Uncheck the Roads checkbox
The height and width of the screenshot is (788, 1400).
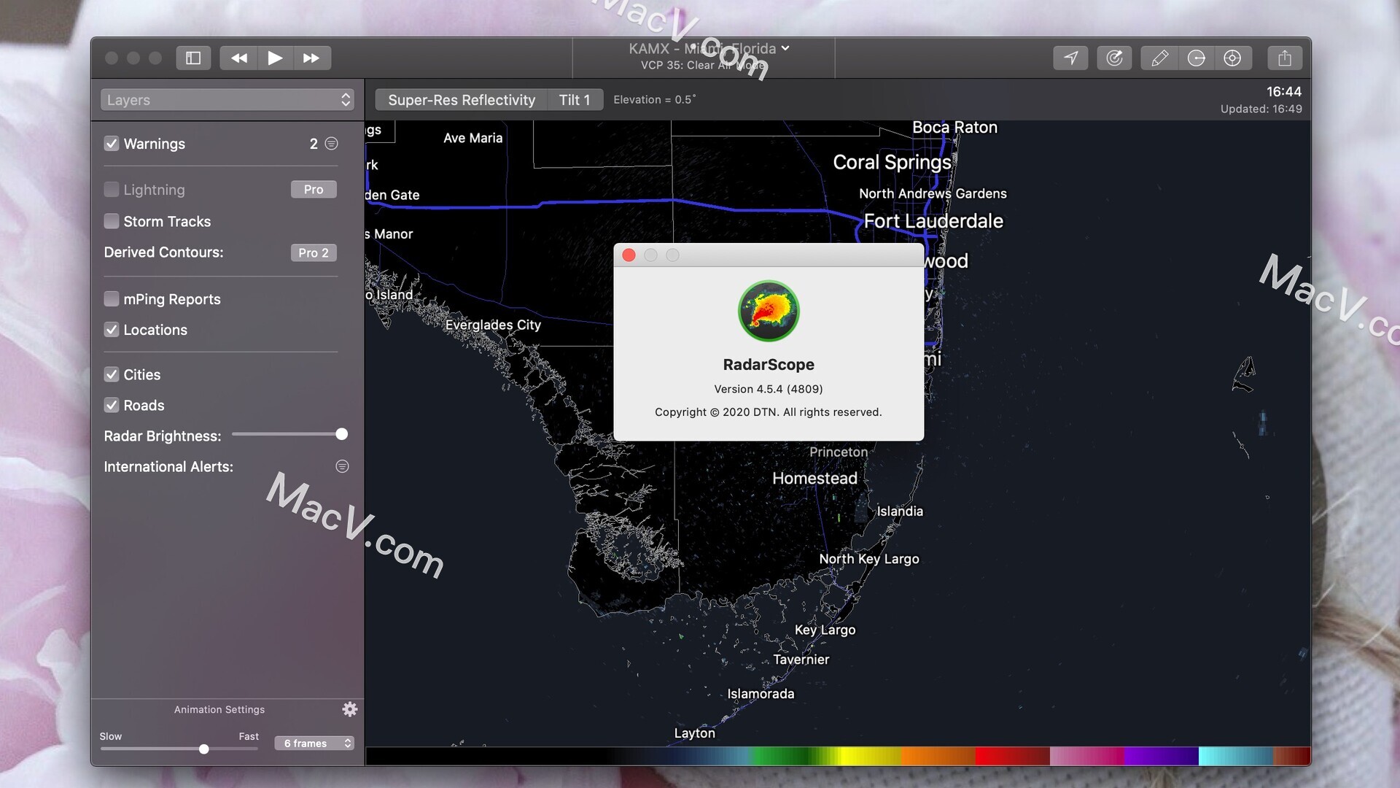(112, 405)
